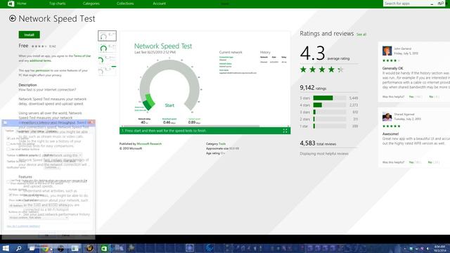Mark the Awesome! review not helpful: No

click(430, 162)
